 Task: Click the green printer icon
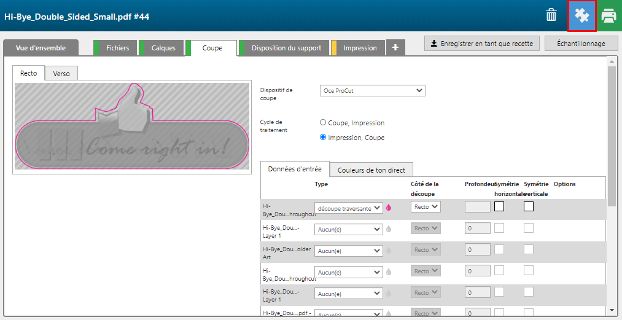(608, 16)
